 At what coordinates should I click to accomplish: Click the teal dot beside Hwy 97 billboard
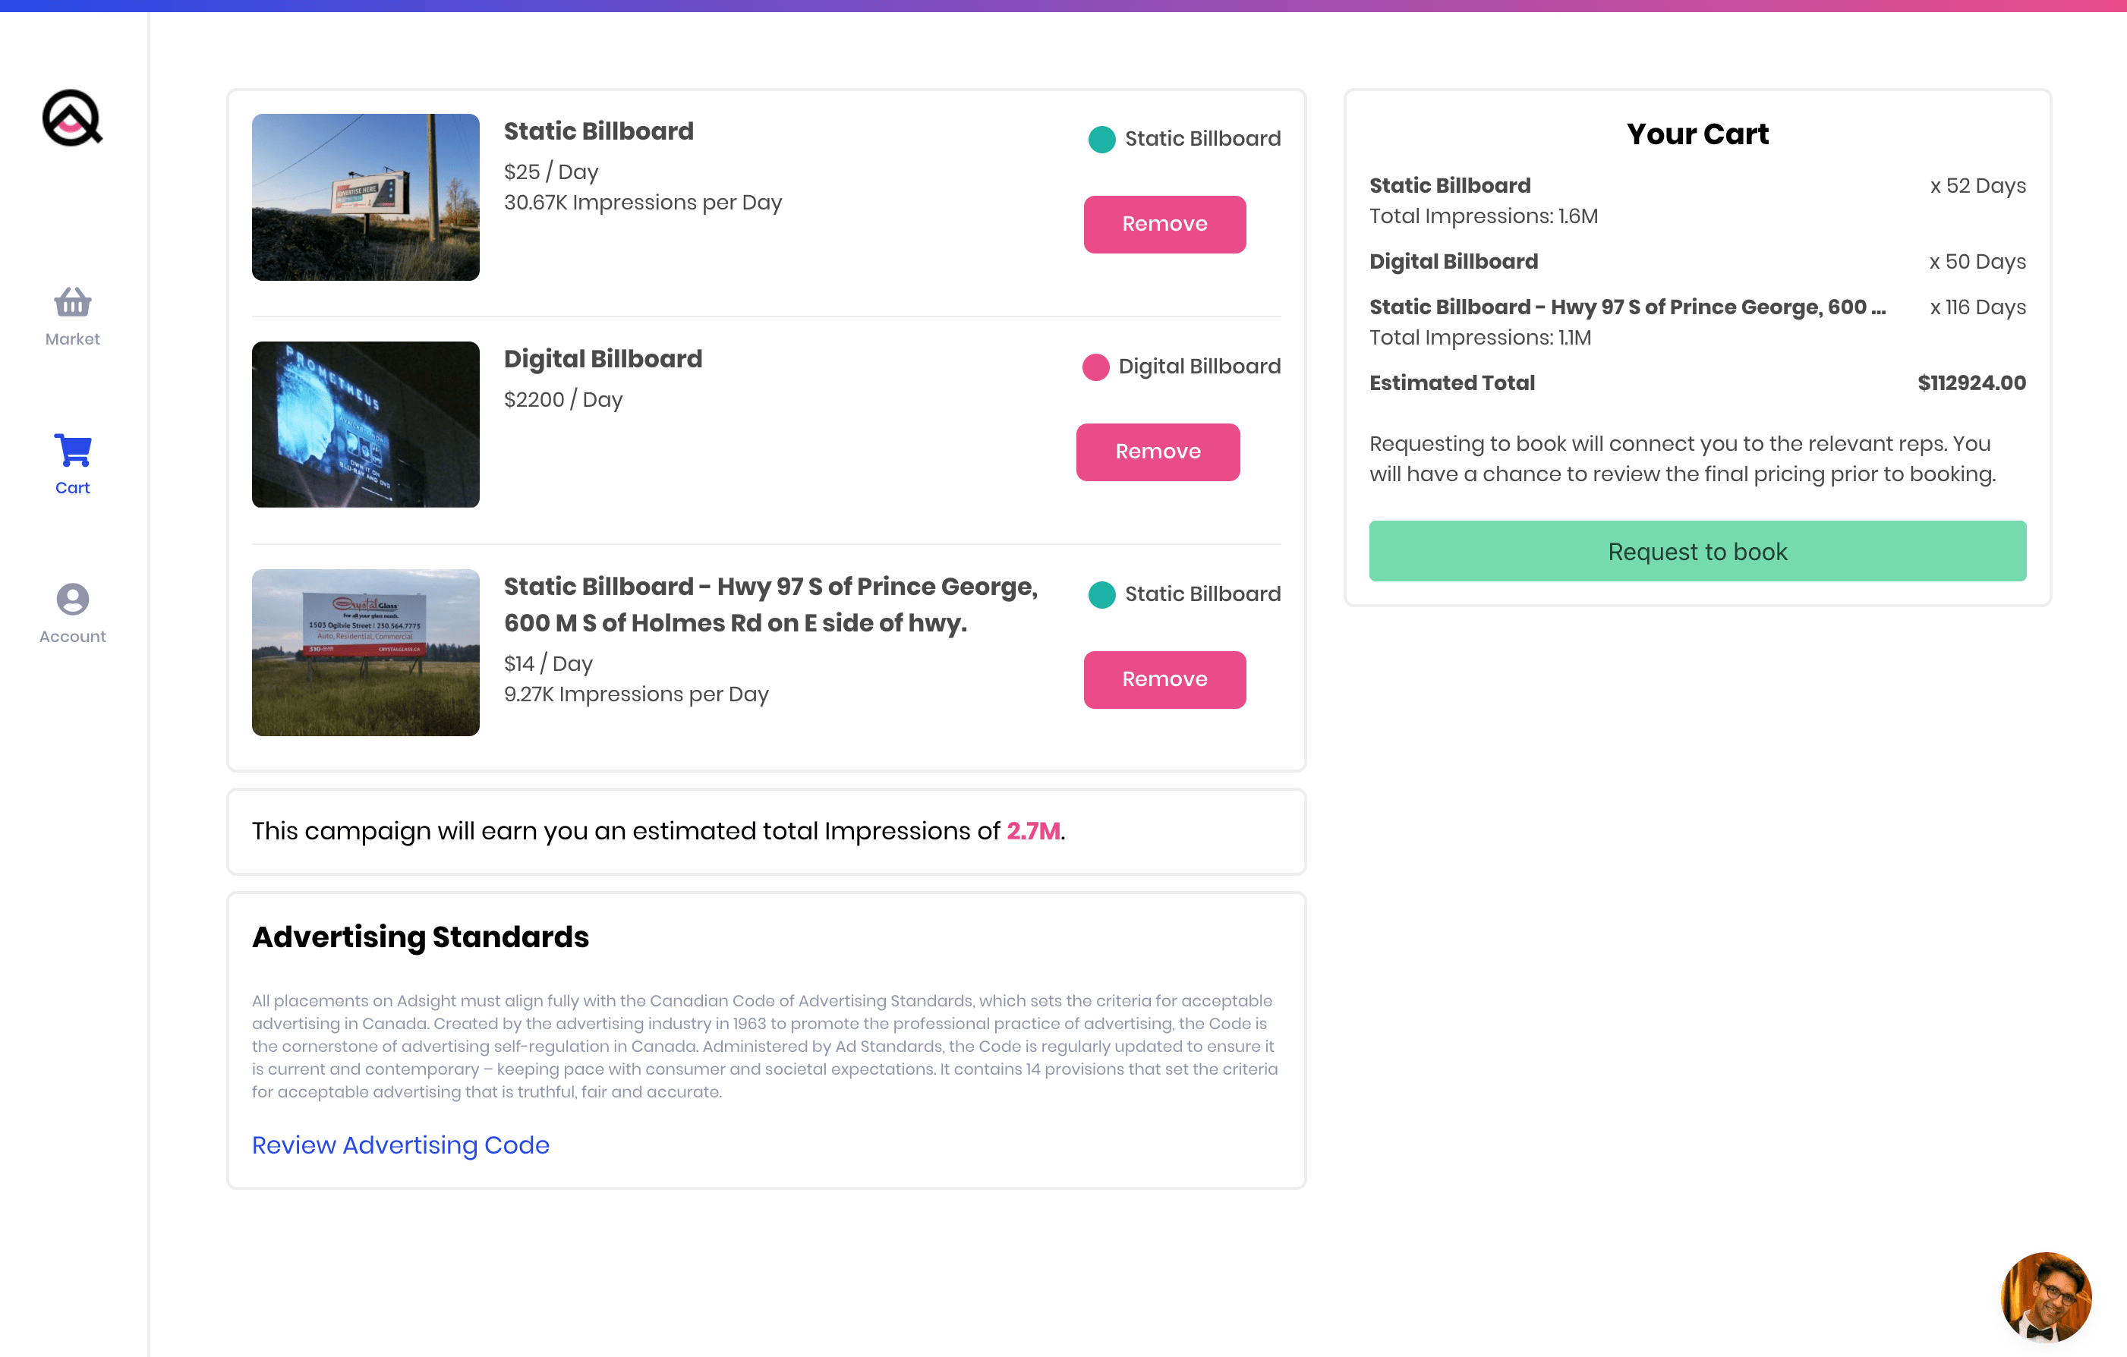click(1099, 593)
